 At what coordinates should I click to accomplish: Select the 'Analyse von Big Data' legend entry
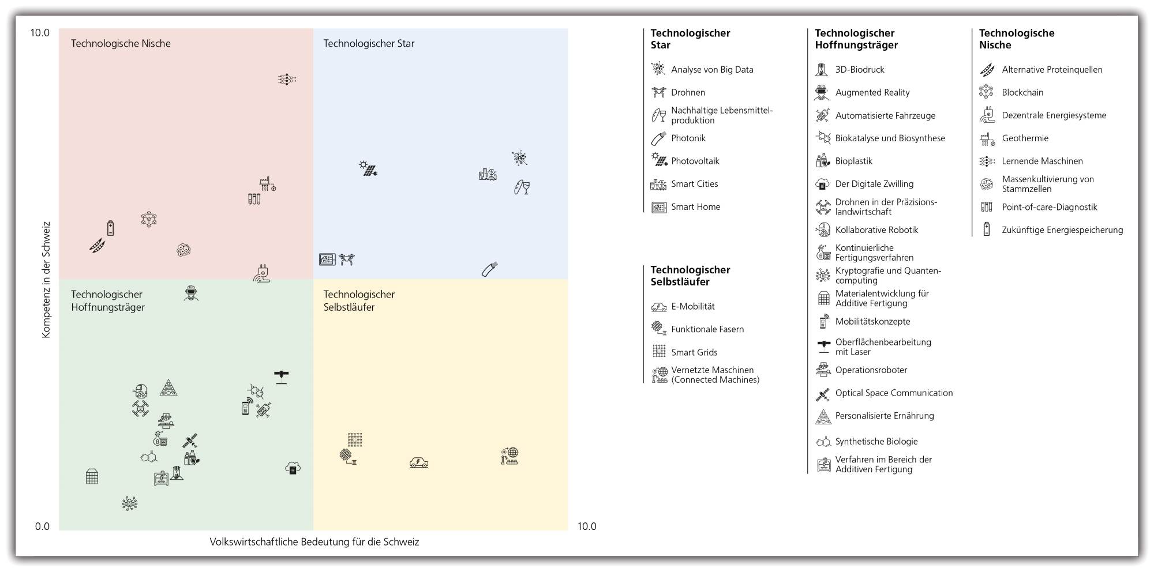[712, 70]
